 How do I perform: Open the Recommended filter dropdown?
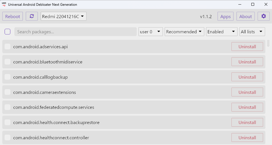pos(184,32)
